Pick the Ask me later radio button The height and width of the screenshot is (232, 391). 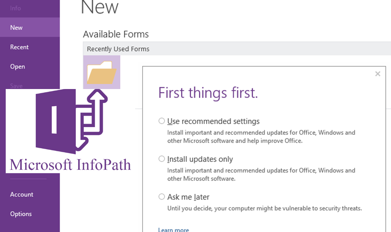(x=162, y=196)
